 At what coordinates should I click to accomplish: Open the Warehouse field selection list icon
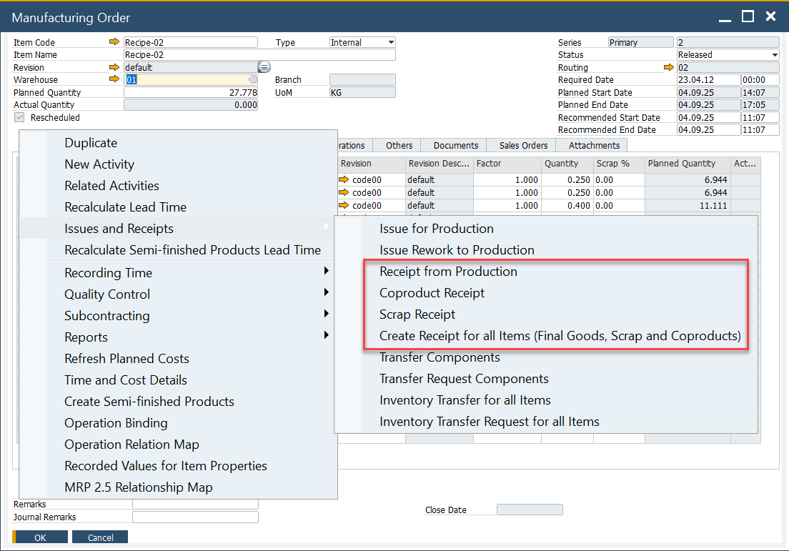253,80
